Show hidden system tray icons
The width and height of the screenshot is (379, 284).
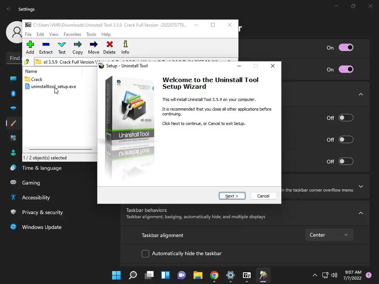[315, 275]
